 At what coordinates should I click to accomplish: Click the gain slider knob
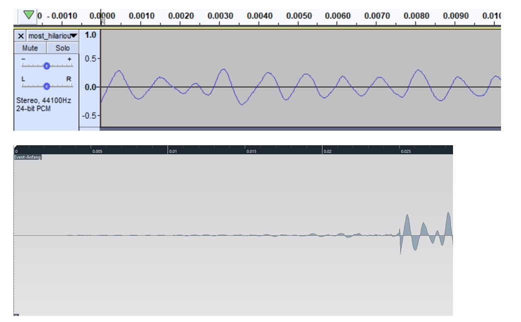point(46,66)
